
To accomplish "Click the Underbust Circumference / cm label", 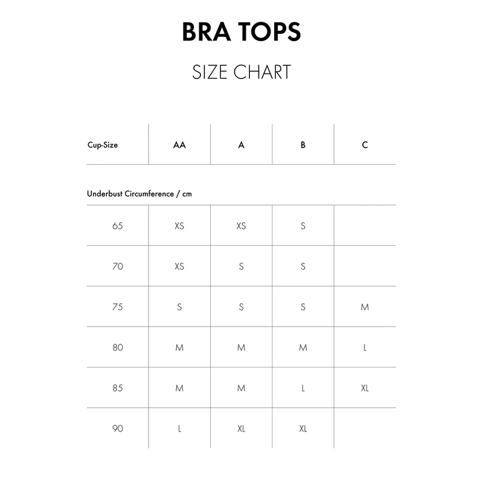I will pos(139,194).
